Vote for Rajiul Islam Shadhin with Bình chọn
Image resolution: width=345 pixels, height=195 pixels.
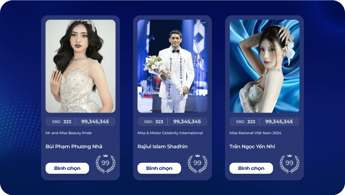pyautogui.click(x=159, y=168)
